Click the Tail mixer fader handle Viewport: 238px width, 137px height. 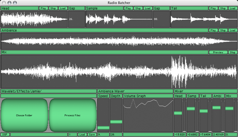pyautogui.click(x=204, y=111)
